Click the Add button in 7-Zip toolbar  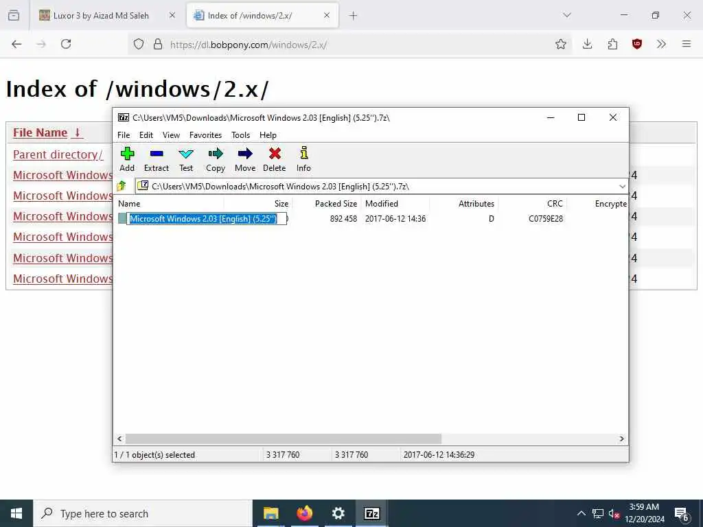coord(127,159)
